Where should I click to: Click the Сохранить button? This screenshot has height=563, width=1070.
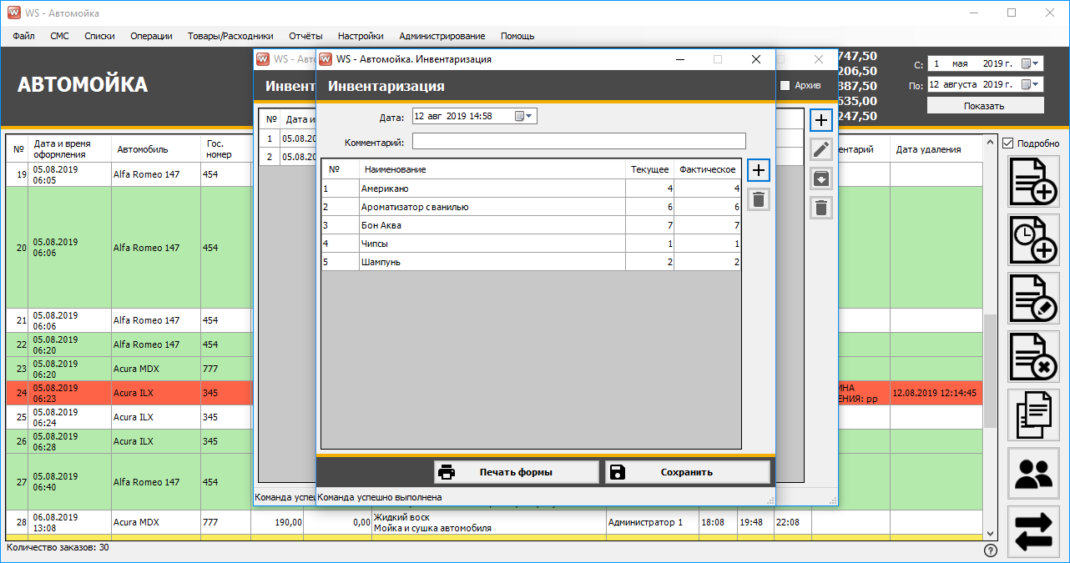pos(687,472)
